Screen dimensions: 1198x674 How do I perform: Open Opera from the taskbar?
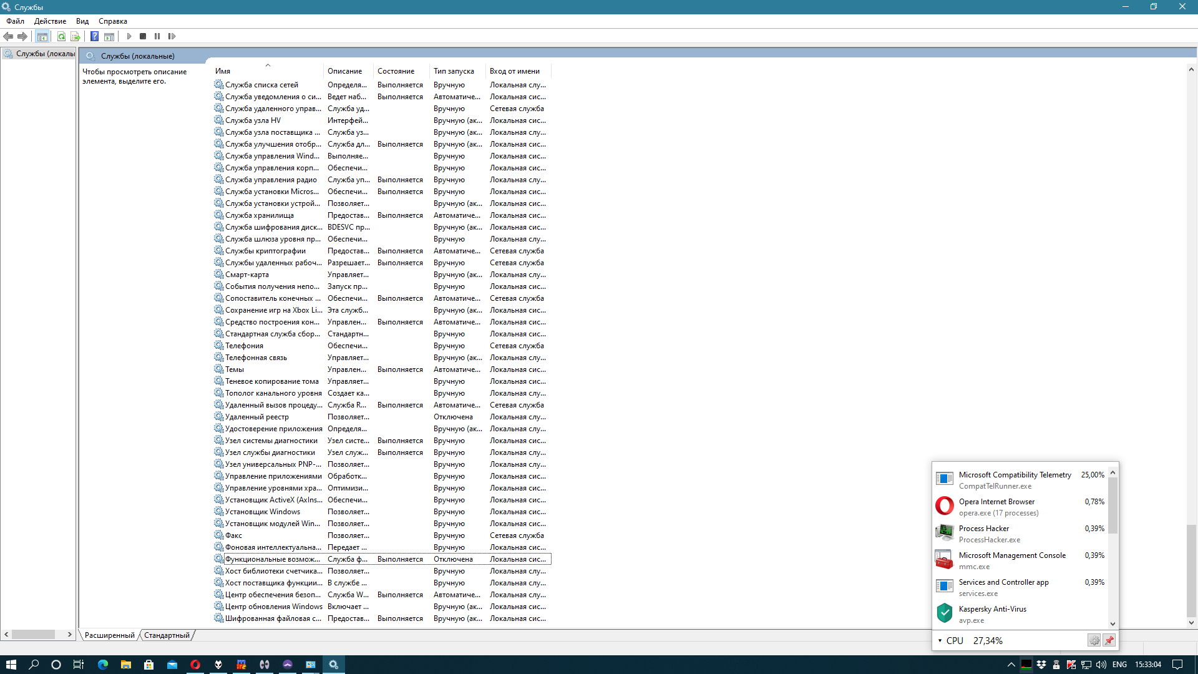[x=195, y=664]
